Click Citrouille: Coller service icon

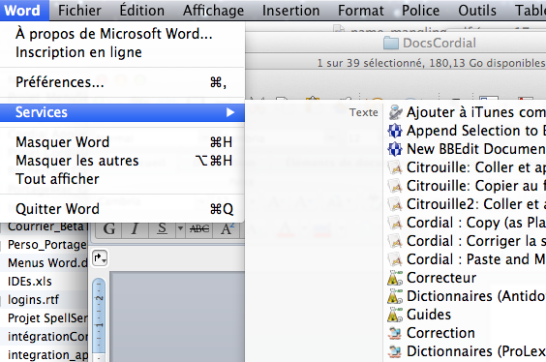tap(395, 167)
